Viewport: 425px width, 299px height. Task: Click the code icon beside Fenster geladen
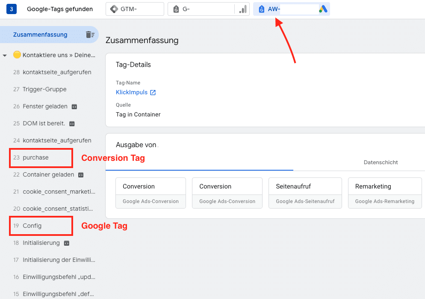point(74,107)
